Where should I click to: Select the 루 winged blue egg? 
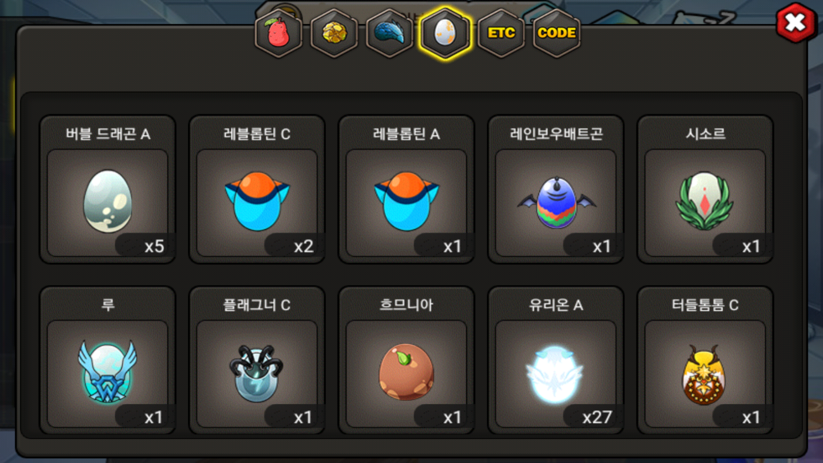(107, 360)
